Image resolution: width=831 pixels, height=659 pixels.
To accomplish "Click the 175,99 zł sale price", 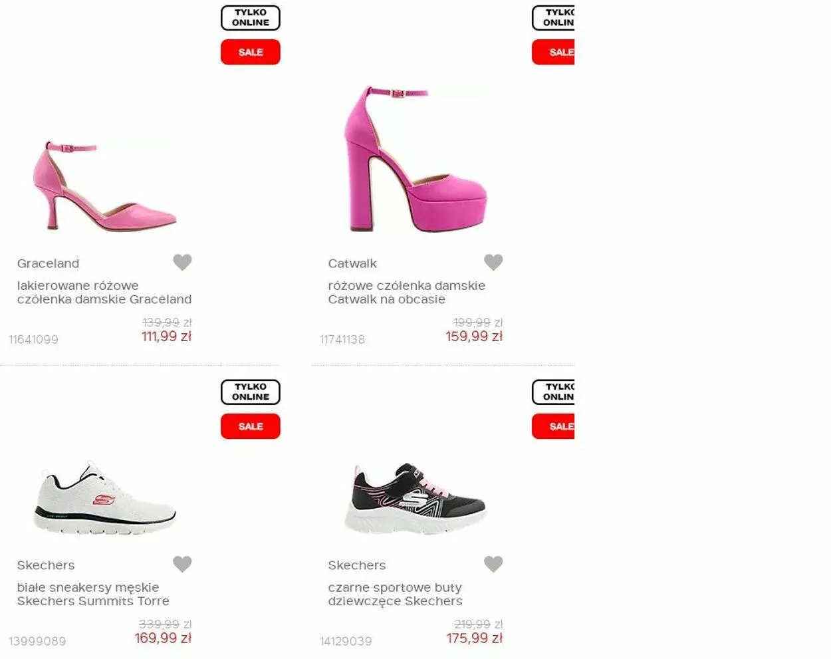I will tap(474, 638).
